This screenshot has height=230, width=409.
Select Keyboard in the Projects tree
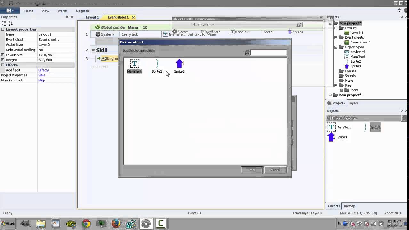357,52
